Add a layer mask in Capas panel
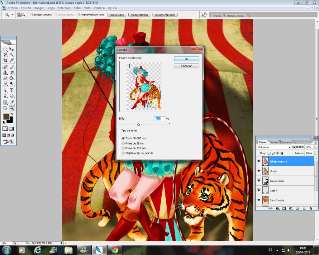The width and height of the screenshot is (319, 255). (284, 208)
